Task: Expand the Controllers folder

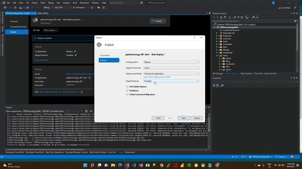Action: (217, 44)
